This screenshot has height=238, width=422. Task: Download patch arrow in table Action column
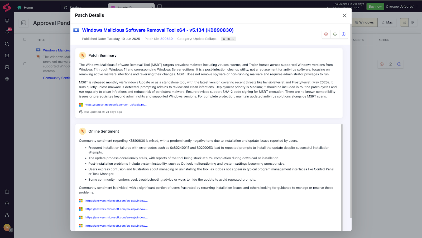[x=399, y=64]
